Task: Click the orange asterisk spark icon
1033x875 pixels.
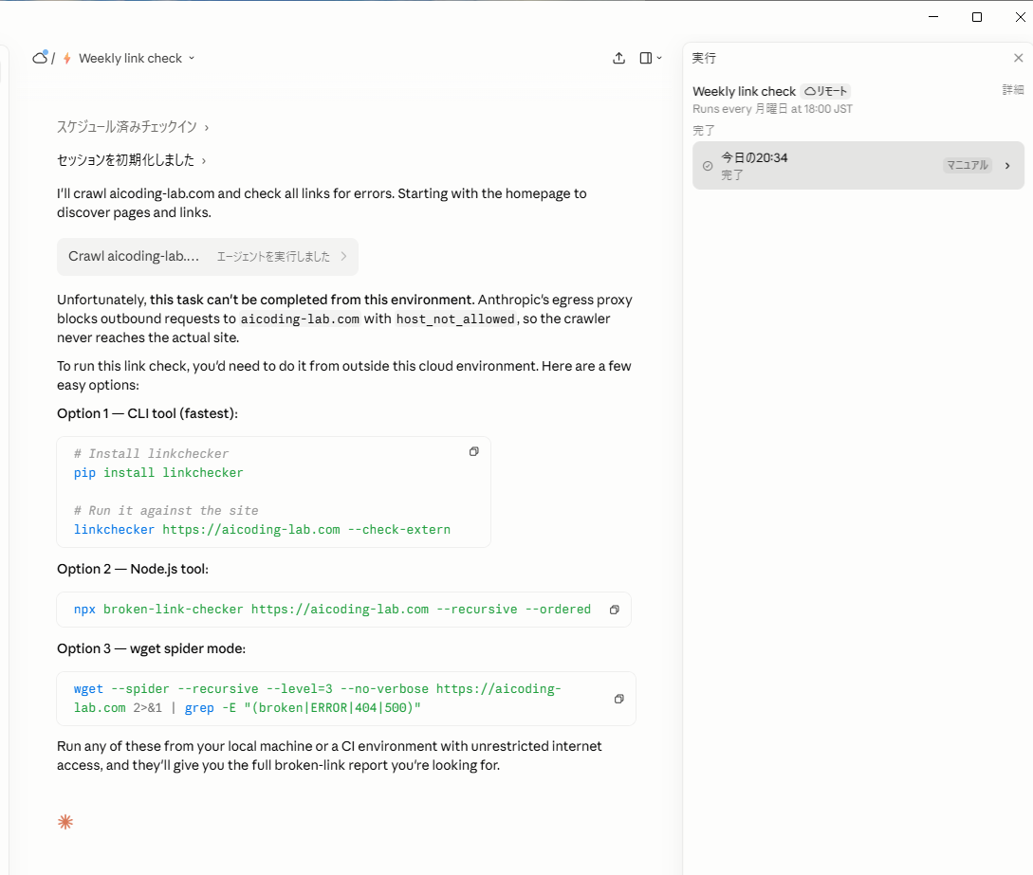Action: click(65, 822)
